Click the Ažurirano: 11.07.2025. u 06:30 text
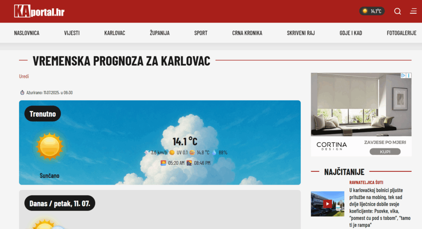Image resolution: width=422 pixels, height=229 pixels. [x=49, y=93]
